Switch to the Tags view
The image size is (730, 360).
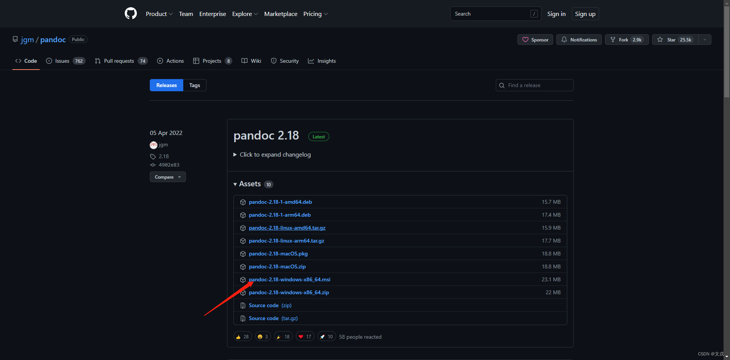point(195,85)
